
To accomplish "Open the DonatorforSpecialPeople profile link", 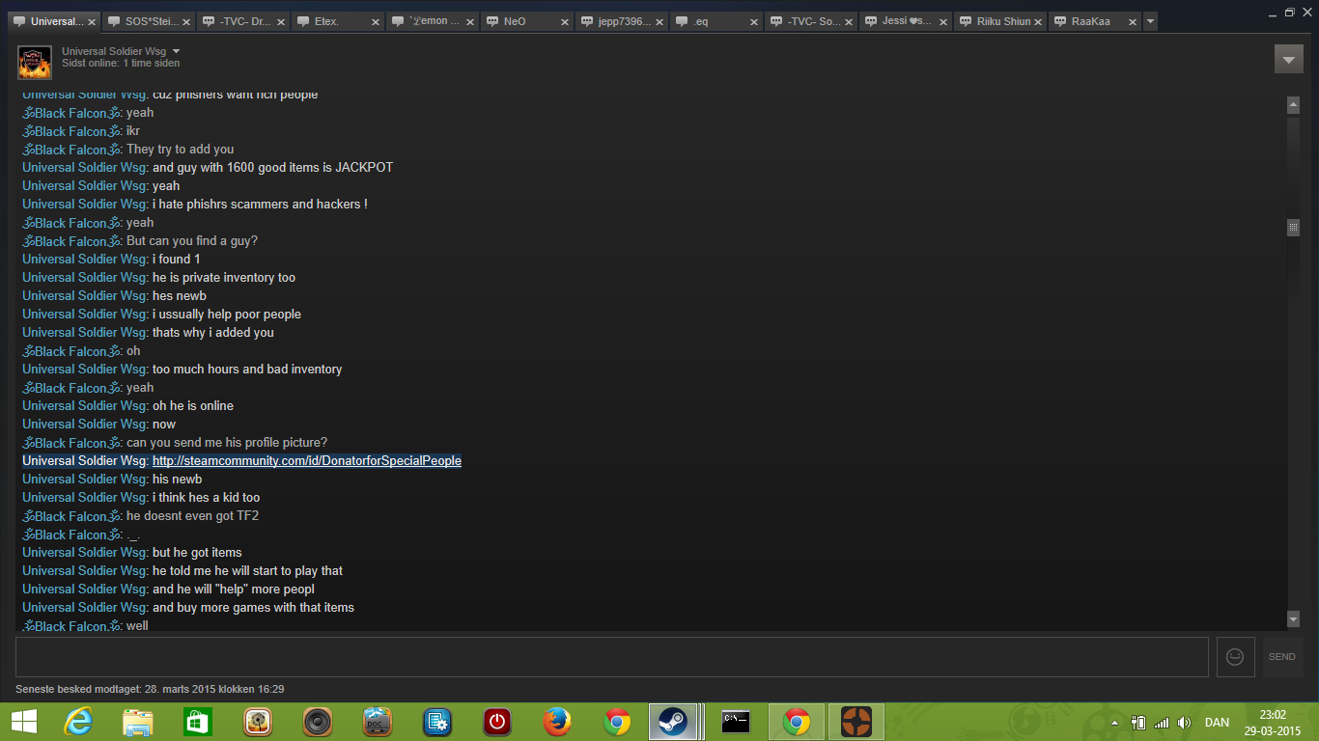I will [x=306, y=461].
